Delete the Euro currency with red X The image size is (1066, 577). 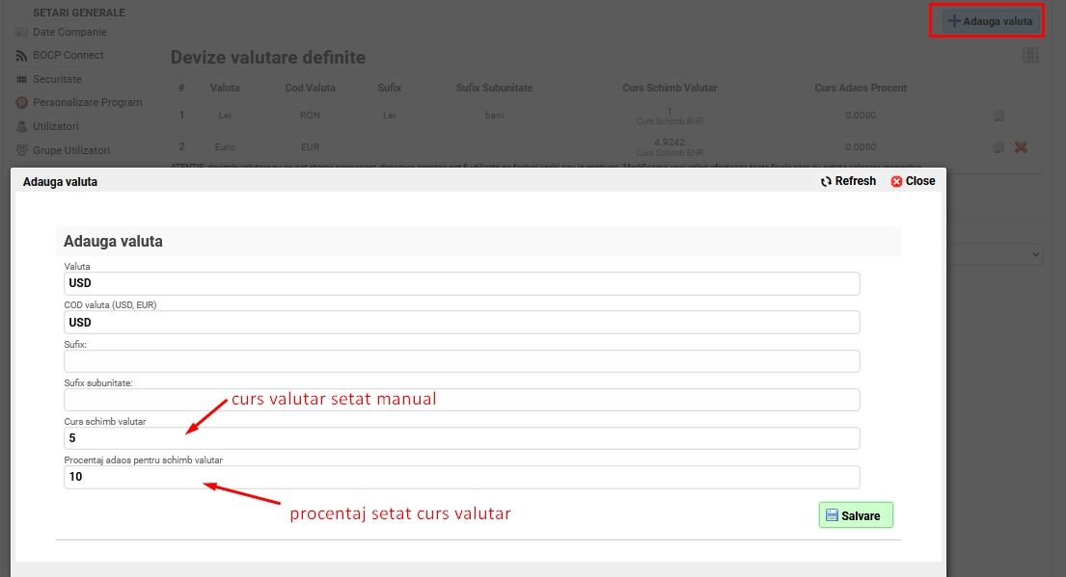pos(1021,147)
